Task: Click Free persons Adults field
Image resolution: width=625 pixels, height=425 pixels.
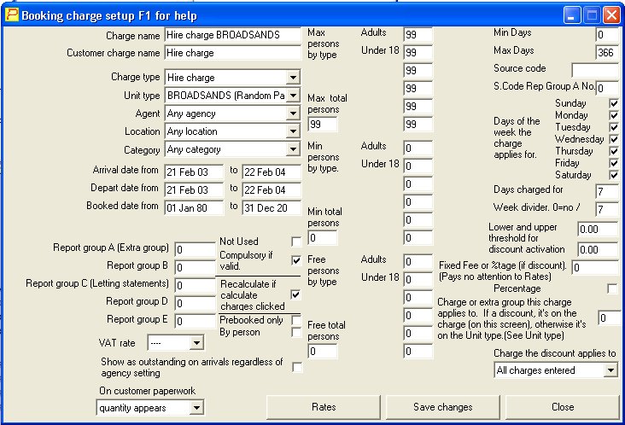Action: tap(418, 262)
